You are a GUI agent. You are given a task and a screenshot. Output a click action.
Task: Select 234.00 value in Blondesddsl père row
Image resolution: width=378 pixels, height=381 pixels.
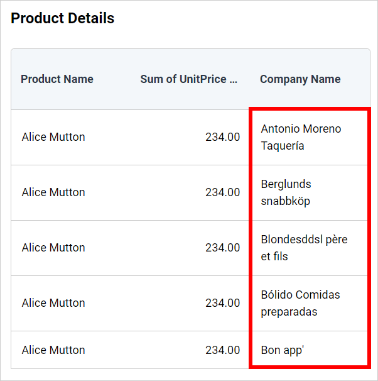coord(222,248)
